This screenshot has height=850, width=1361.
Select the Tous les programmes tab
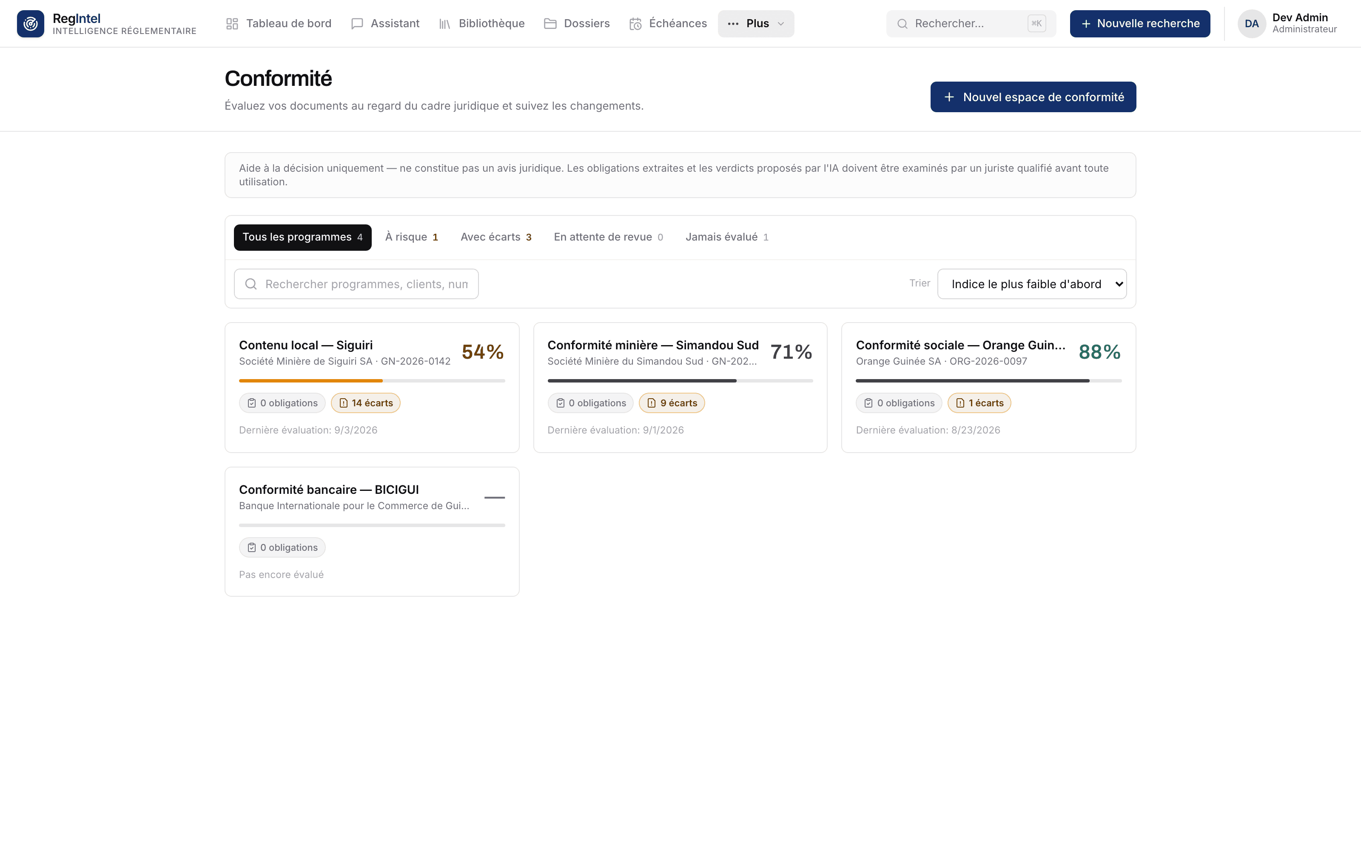(302, 237)
